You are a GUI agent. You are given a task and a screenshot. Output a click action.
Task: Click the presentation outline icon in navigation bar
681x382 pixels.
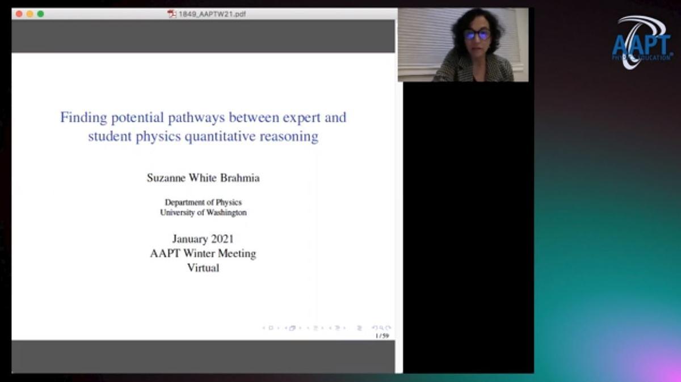359,328
